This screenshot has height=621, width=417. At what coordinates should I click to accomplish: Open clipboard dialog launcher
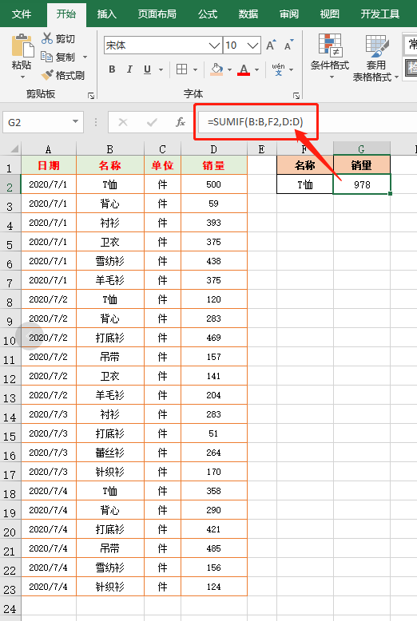point(91,96)
